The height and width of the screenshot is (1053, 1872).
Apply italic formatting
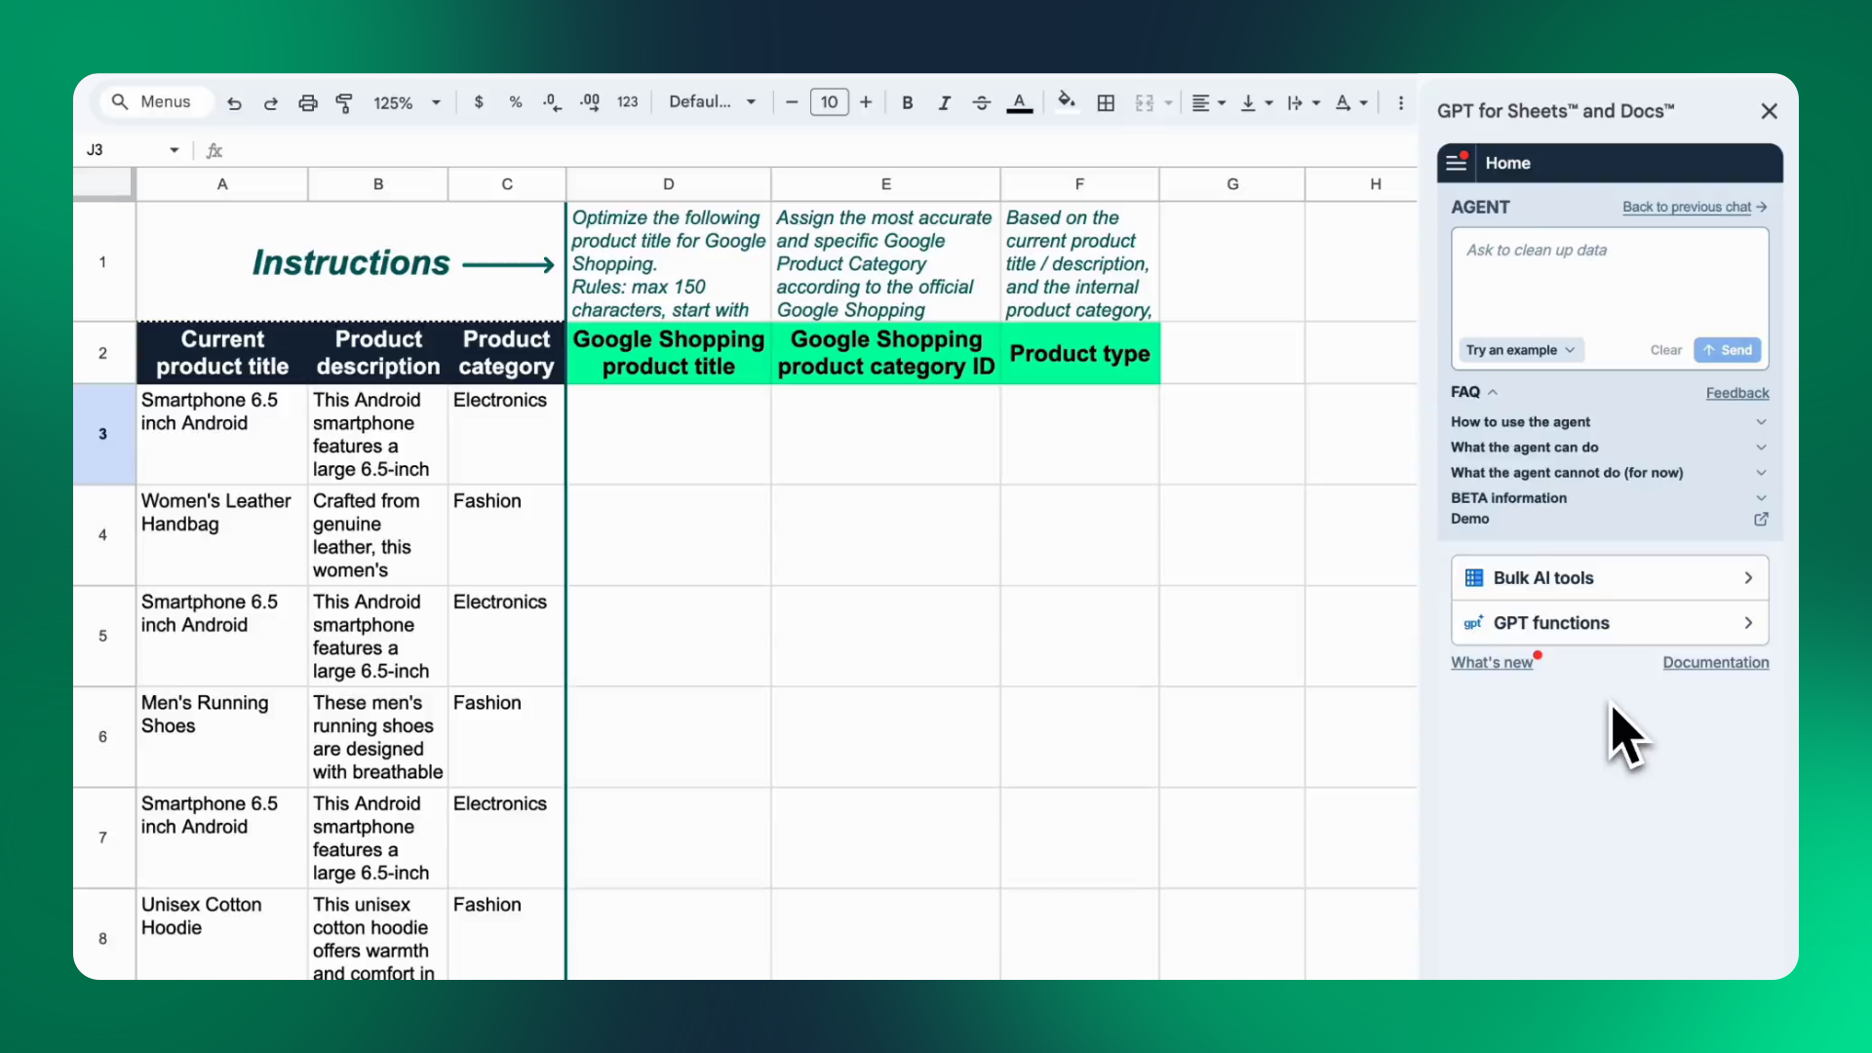pyautogui.click(x=944, y=102)
